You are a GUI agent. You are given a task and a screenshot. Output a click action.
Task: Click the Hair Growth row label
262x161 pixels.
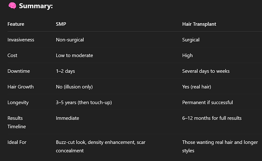click(x=21, y=87)
